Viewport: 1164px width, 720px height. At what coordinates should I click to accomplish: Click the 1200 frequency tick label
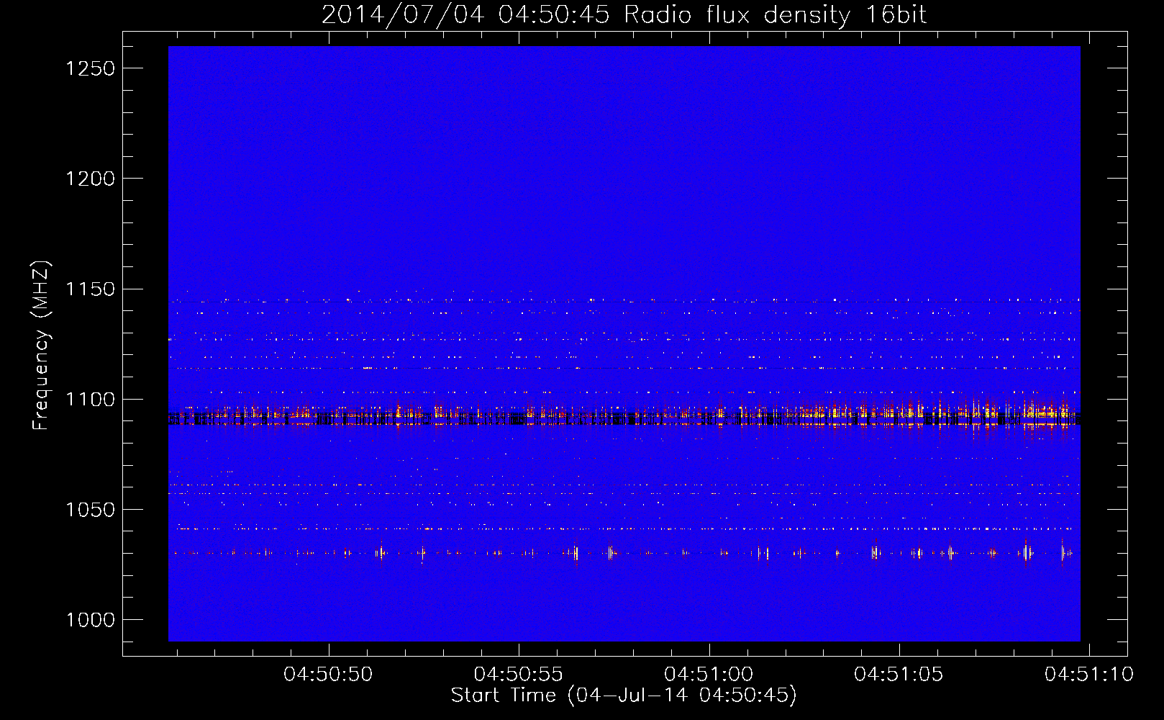(x=91, y=179)
